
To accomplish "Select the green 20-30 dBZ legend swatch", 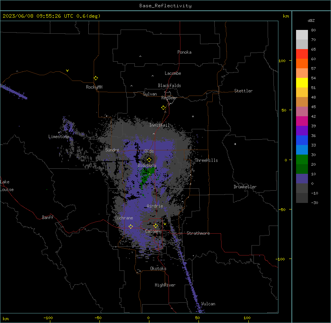I will coord(302,160).
